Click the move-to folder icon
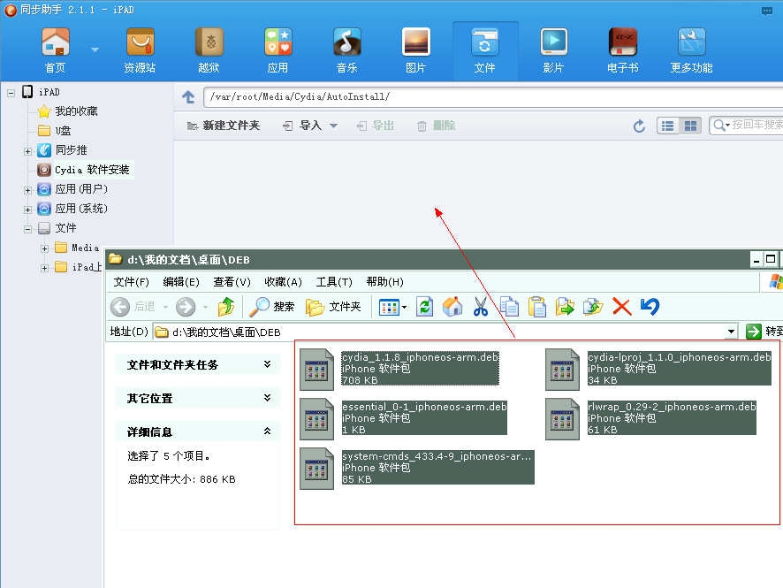This screenshot has height=588, width=783. 565,307
